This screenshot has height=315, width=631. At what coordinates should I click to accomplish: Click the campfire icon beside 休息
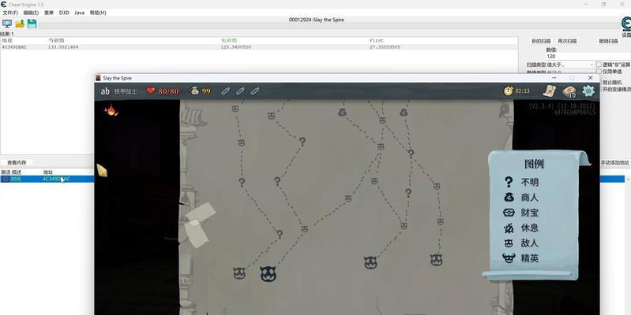(x=509, y=228)
